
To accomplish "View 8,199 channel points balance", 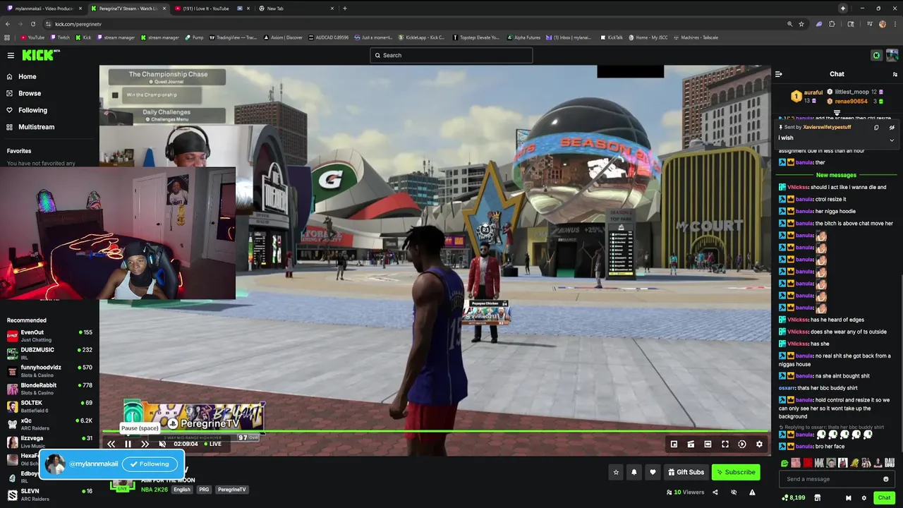I will click(794, 498).
